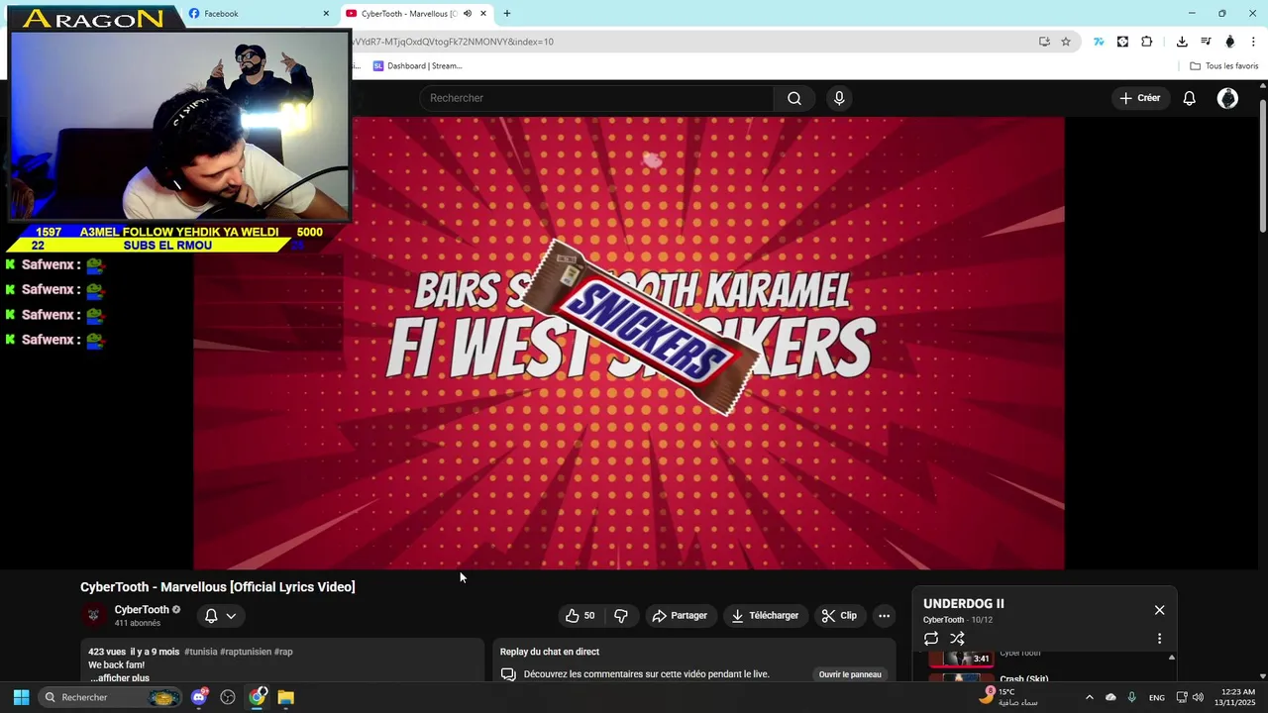Open CyberTooth channel name link
Viewport: 1268px width, 713px height.
142,610
